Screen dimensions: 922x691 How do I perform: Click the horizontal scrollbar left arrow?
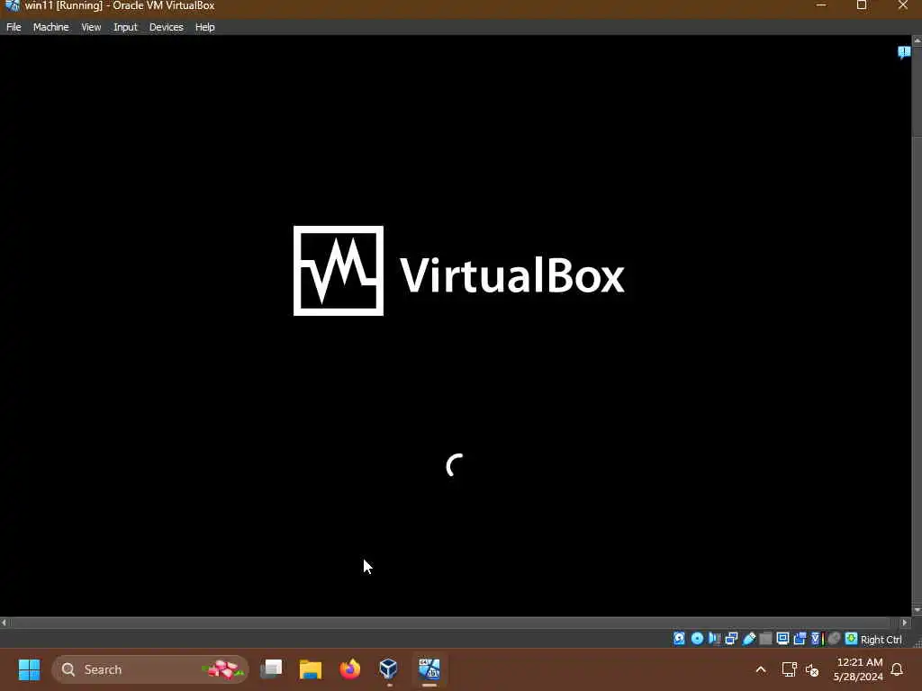(5, 623)
